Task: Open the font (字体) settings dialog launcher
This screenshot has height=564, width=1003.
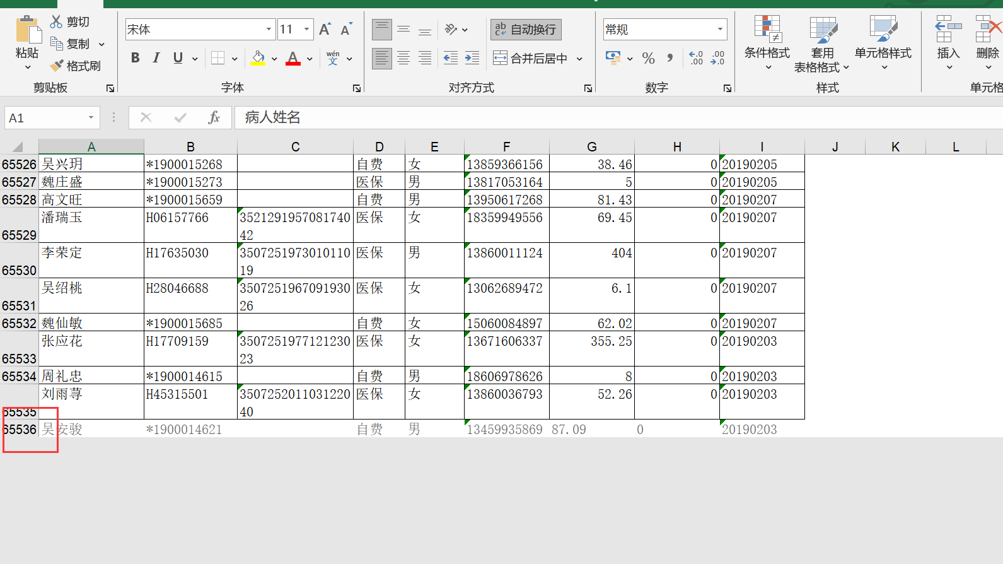Action: click(356, 88)
